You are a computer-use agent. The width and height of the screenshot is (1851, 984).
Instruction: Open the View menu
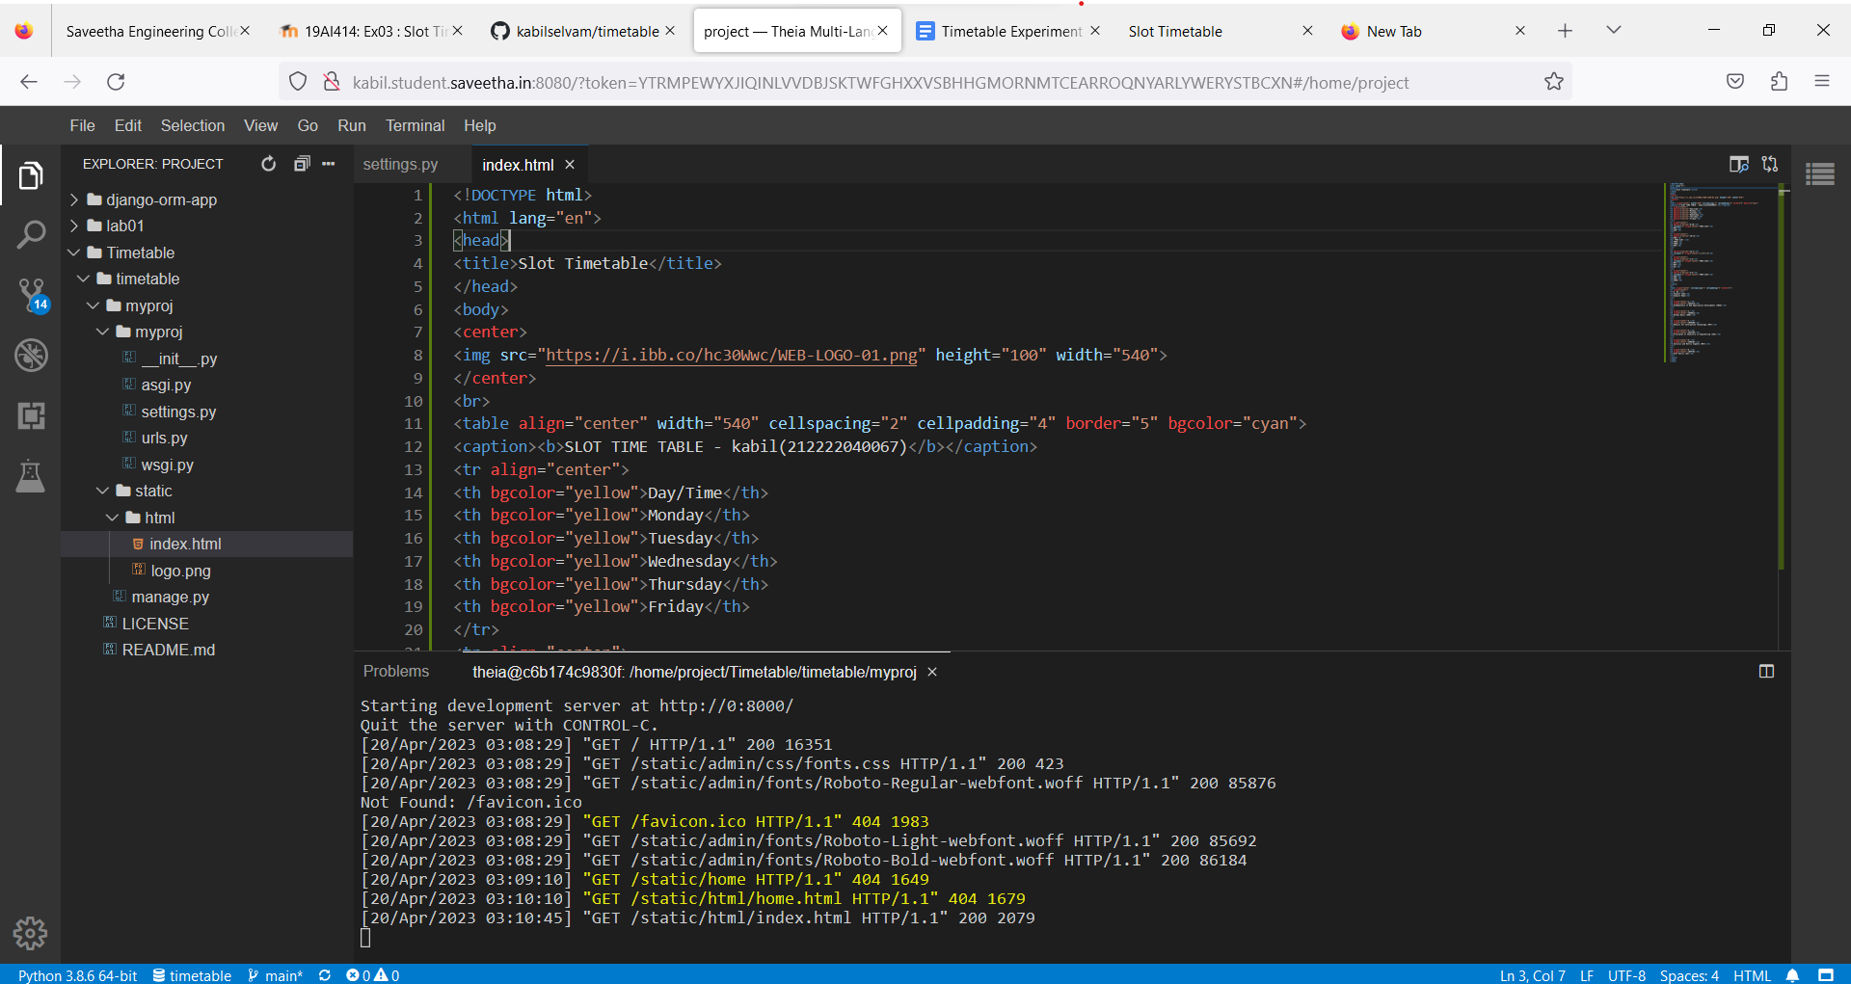[x=261, y=125]
